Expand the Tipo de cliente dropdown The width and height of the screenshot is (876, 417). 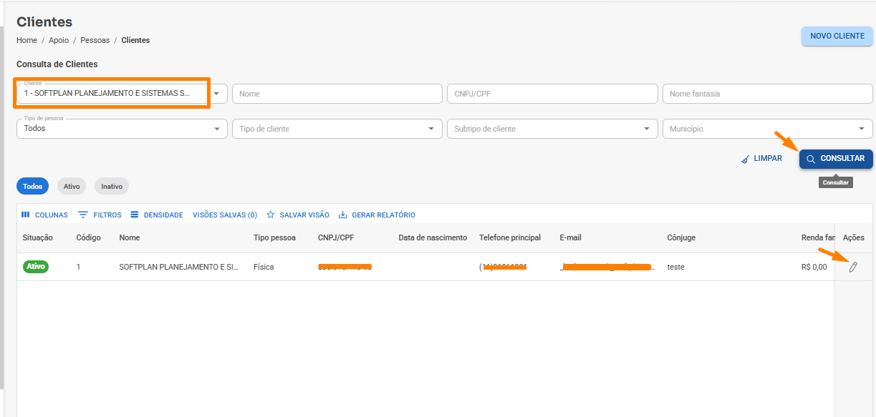[x=431, y=129]
